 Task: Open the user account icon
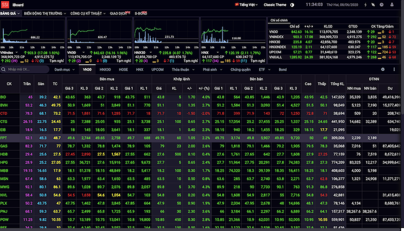click(392, 5)
